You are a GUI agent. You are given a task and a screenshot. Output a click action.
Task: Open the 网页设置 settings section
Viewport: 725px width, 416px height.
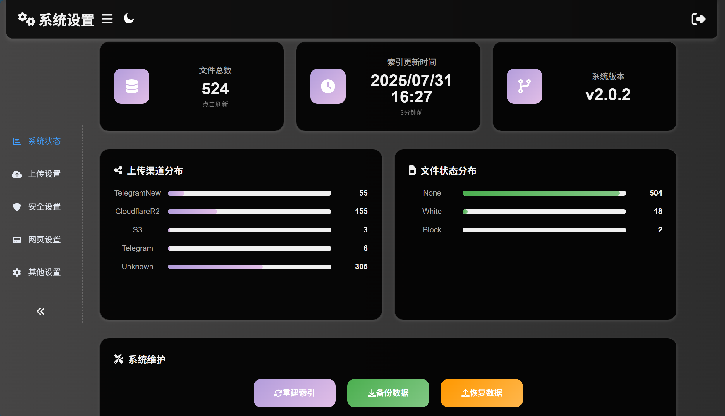(44, 239)
